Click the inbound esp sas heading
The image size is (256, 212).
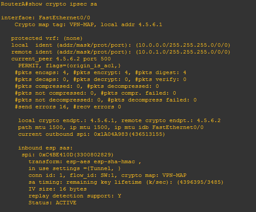point(45,148)
